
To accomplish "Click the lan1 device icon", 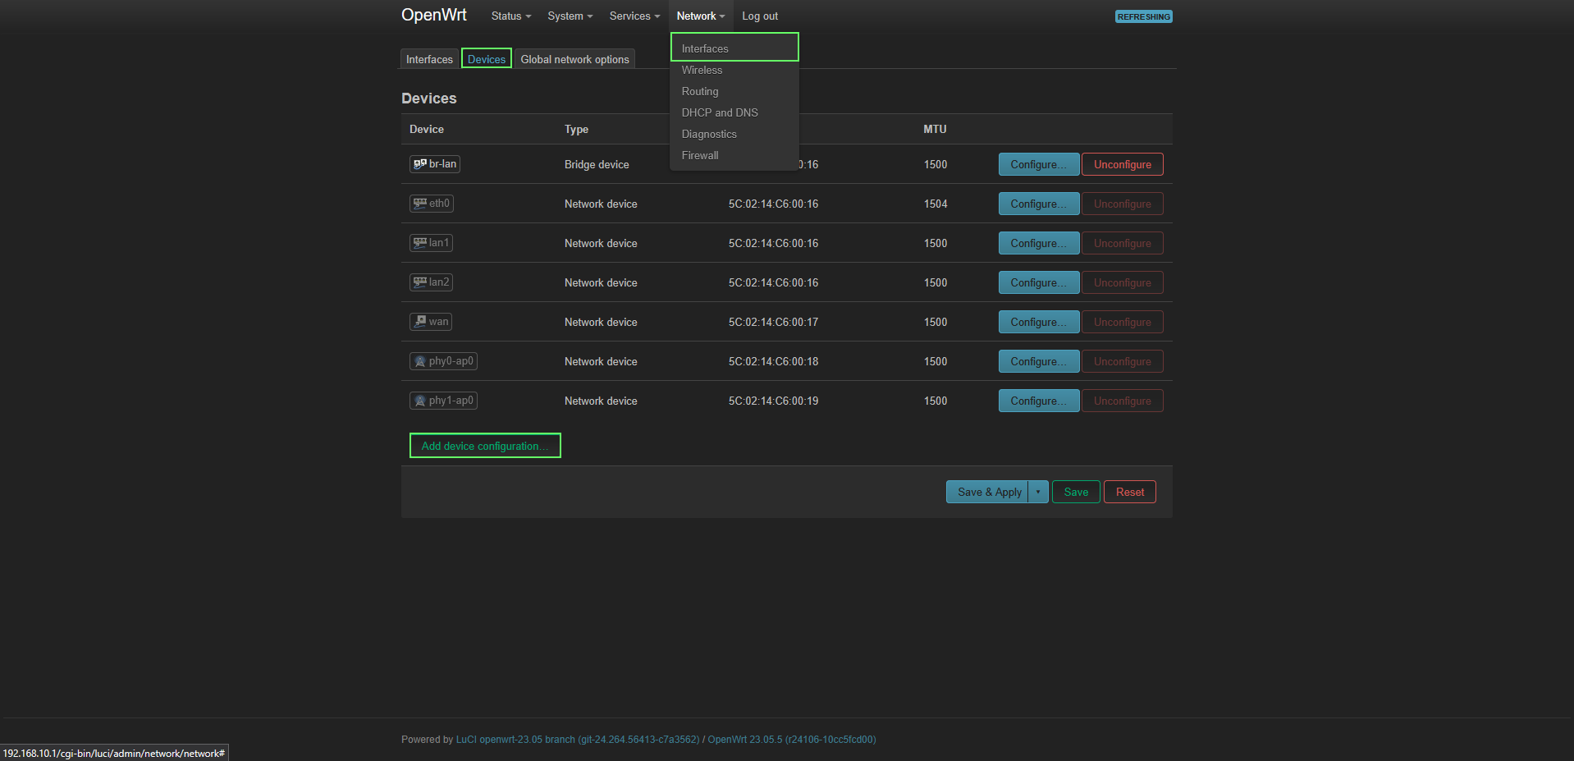I will pos(419,243).
